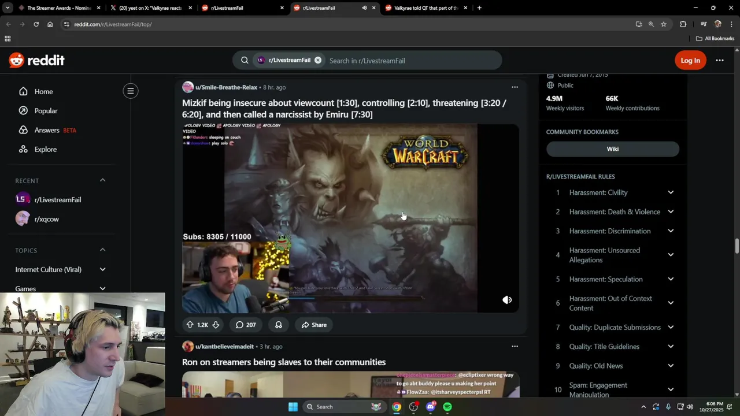The height and width of the screenshot is (416, 740).
Task: Remove the r/LivestreamFail search filter chip
Action: (x=318, y=60)
